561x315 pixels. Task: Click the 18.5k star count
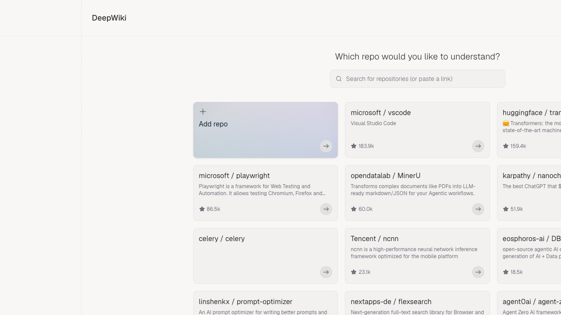pyautogui.click(x=517, y=272)
